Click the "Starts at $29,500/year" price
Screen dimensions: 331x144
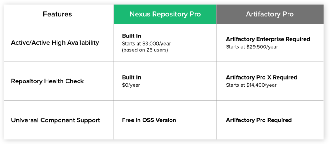[x=252, y=47]
